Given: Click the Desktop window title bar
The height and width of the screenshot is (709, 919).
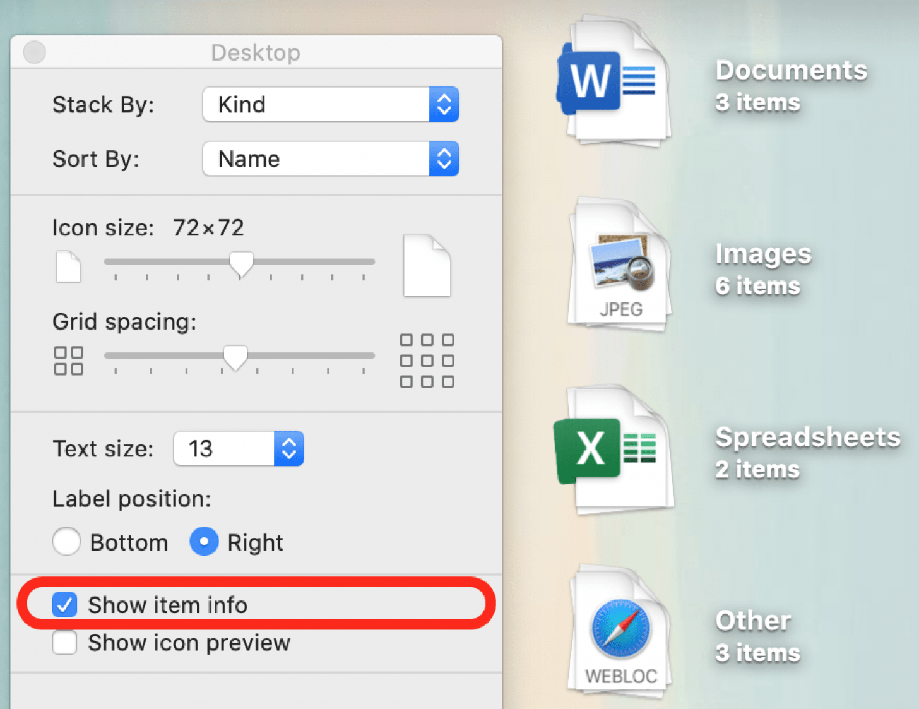Looking at the screenshot, I should click(x=256, y=52).
